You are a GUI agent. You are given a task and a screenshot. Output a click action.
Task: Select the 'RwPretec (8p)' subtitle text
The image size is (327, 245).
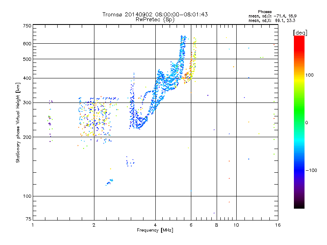155,20
